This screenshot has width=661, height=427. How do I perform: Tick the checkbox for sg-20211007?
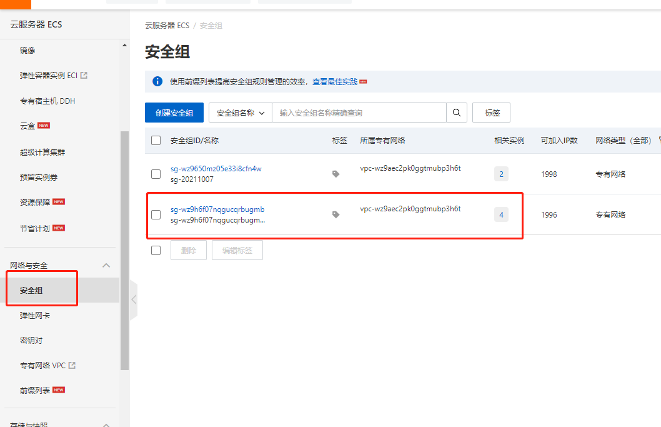(156, 174)
